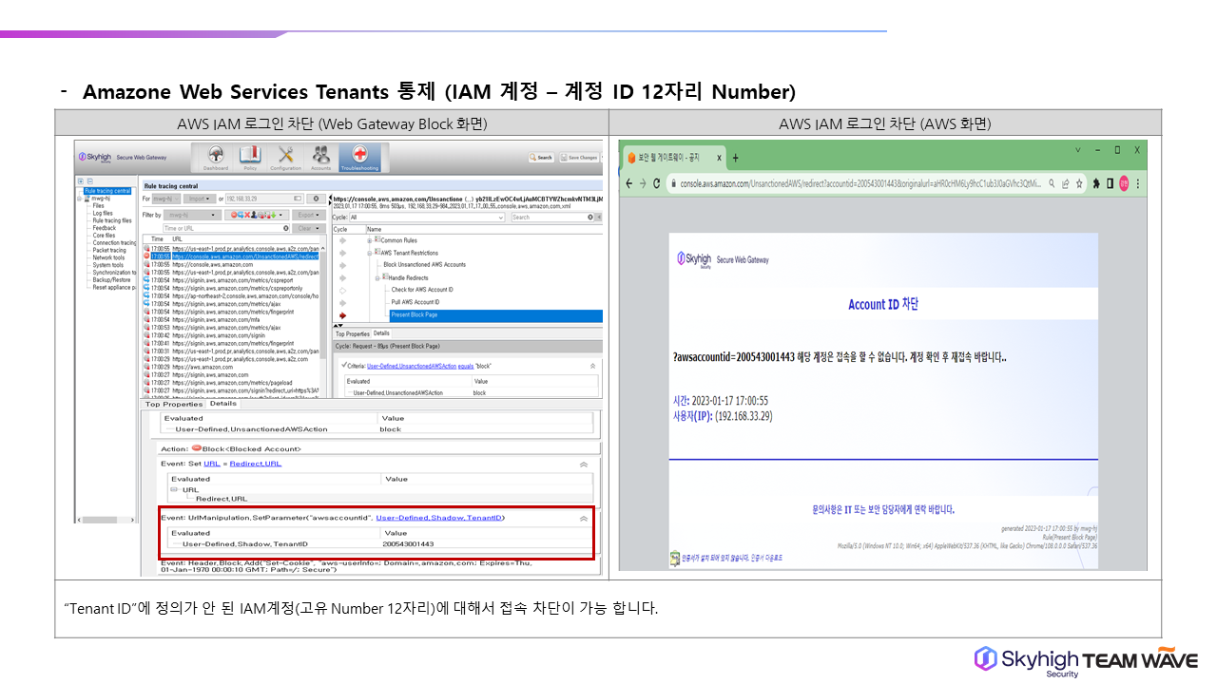The image size is (1217, 684).
Task: Bookmark page with the star icon
Action: pyautogui.click(x=1079, y=183)
